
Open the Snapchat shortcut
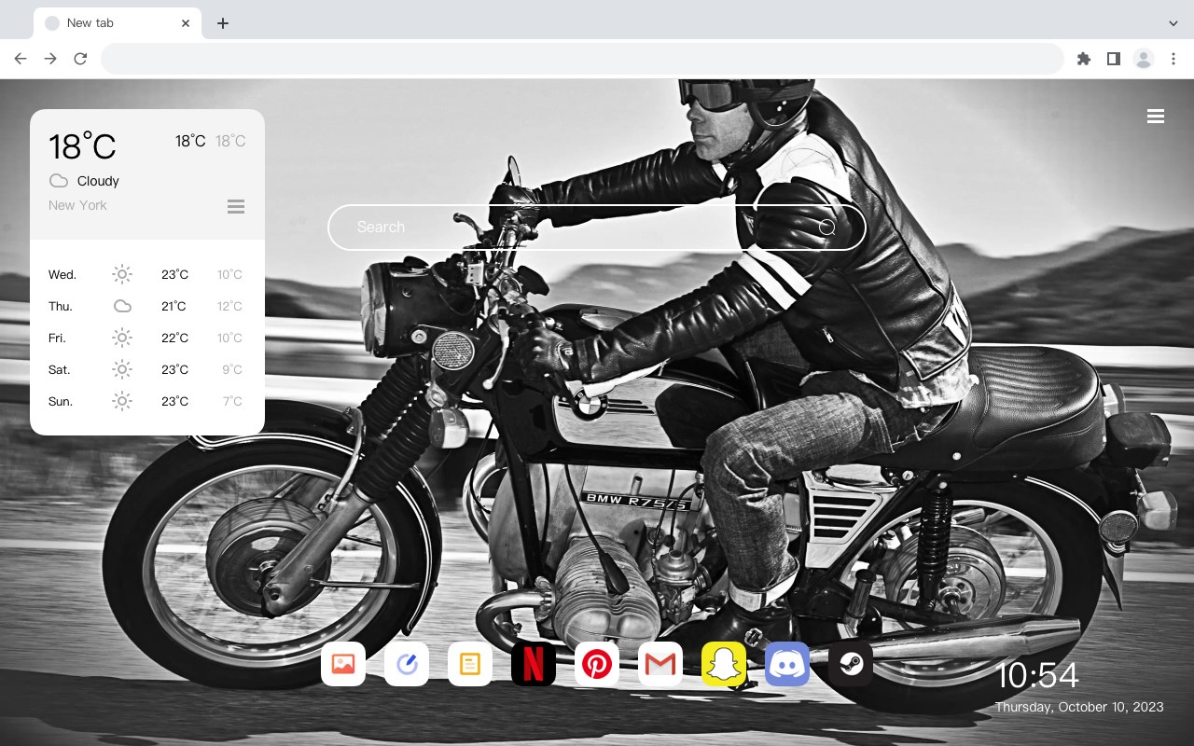point(724,664)
